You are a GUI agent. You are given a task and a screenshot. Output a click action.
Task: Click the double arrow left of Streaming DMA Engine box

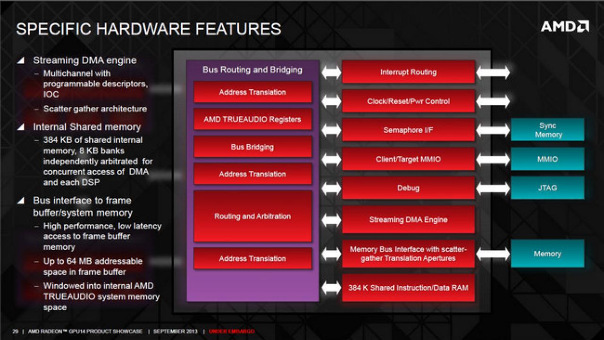point(331,220)
